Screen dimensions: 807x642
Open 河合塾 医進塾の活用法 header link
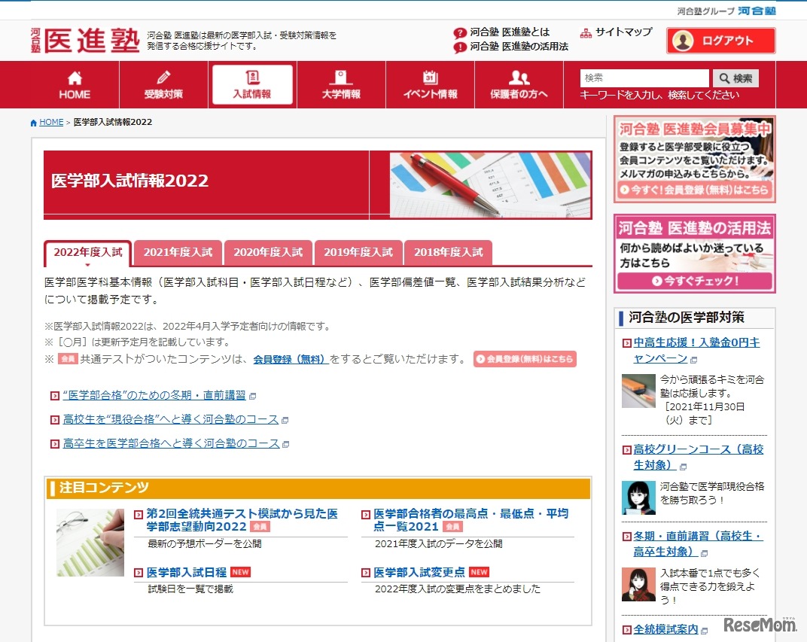coord(519,47)
